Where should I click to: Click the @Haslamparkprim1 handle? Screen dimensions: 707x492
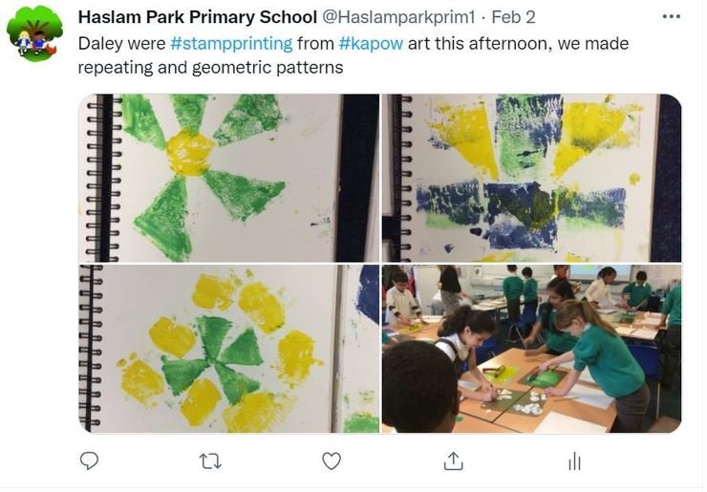tap(398, 17)
